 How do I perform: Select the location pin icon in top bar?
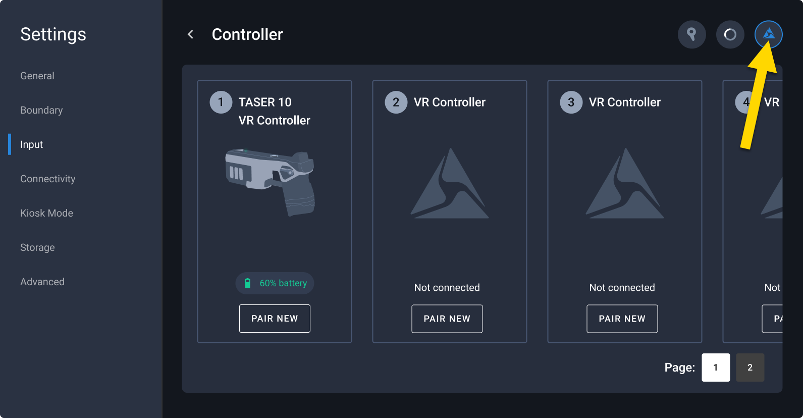(691, 34)
